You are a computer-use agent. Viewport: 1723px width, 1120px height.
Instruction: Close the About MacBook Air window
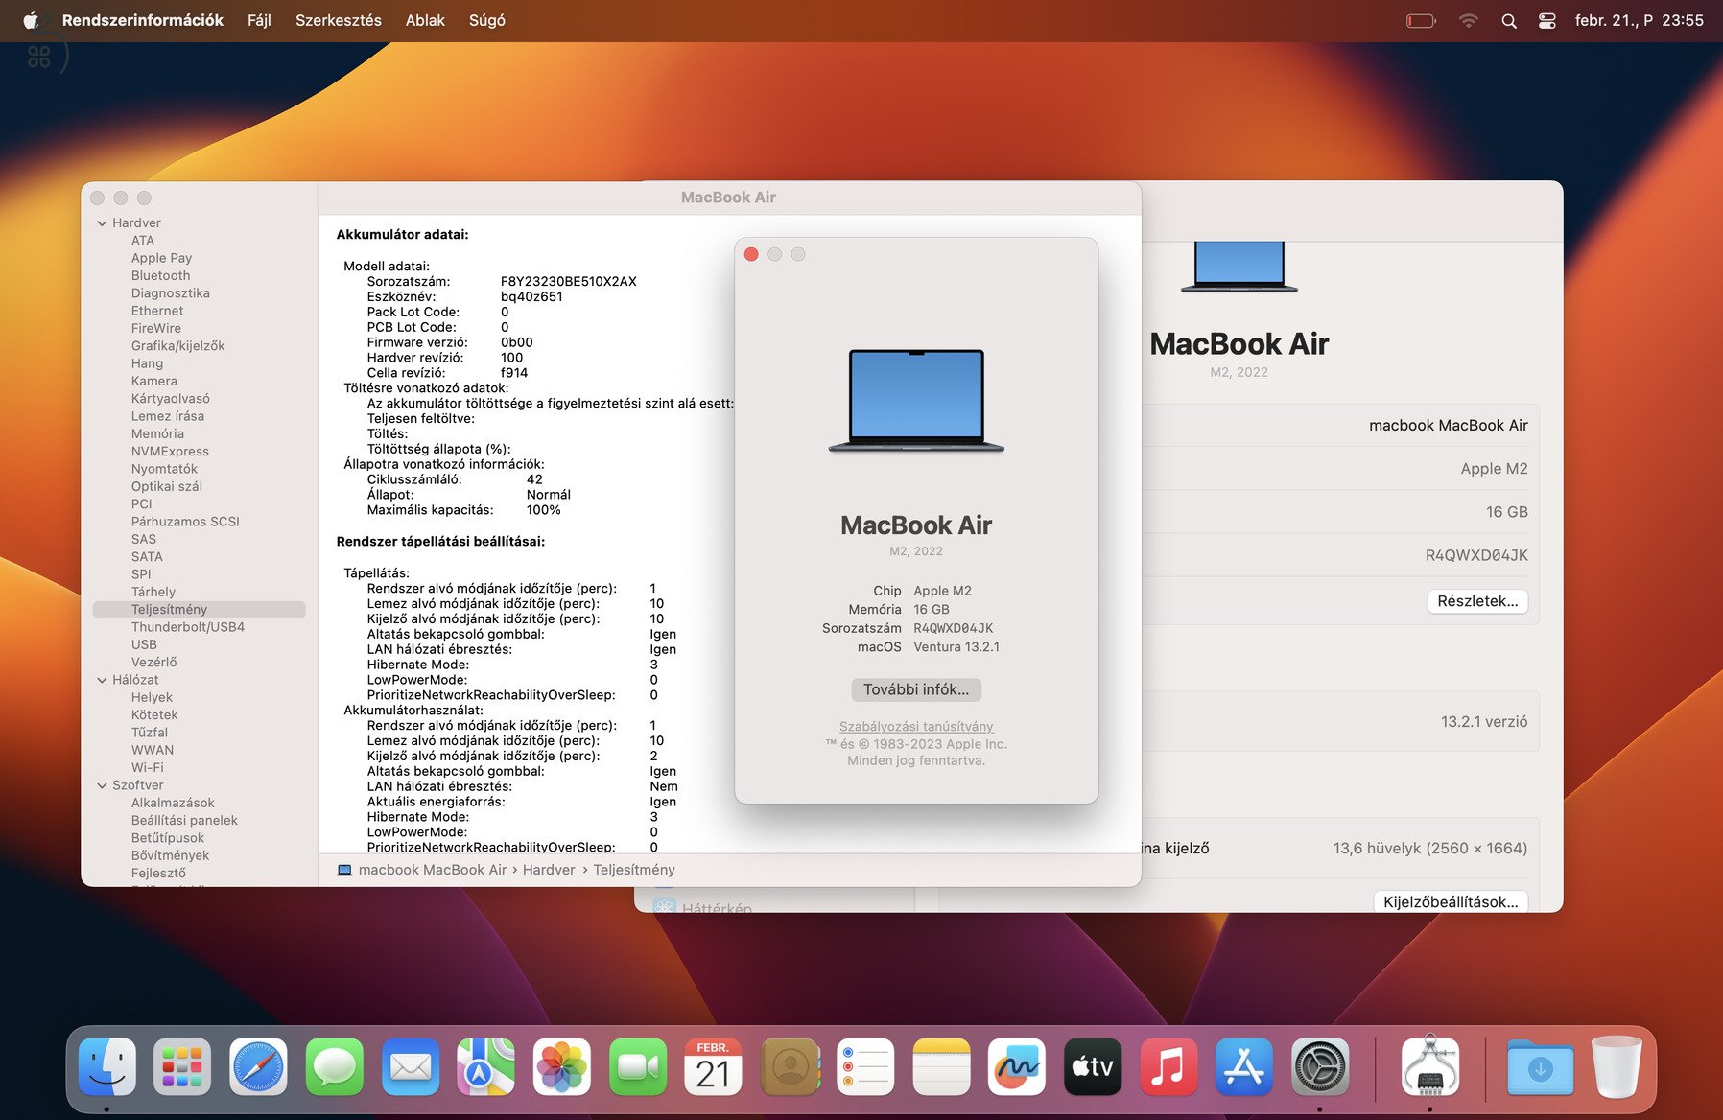click(x=751, y=254)
